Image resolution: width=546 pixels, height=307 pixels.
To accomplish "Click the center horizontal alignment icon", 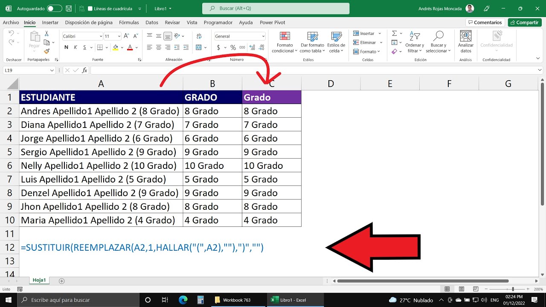I will point(159,47).
